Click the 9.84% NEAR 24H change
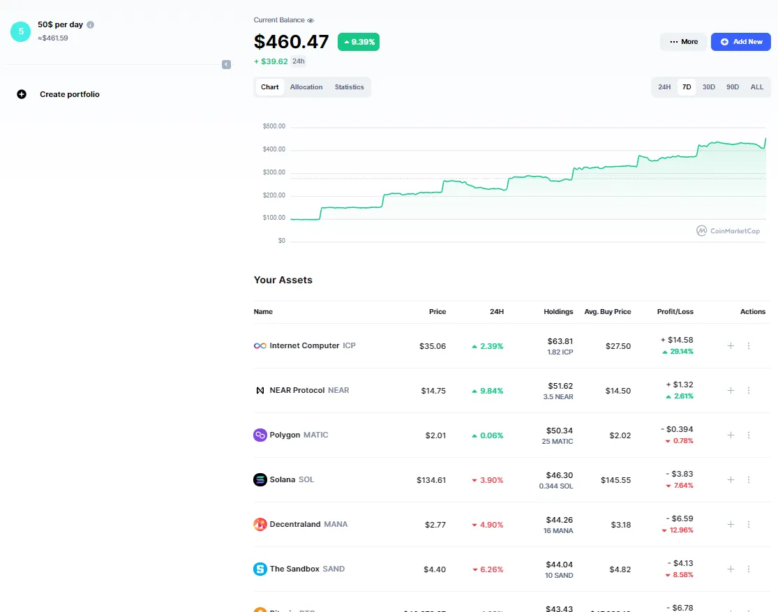778x612 pixels. coord(488,391)
